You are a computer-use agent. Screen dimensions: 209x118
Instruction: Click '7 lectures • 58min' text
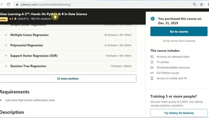click(121, 66)
